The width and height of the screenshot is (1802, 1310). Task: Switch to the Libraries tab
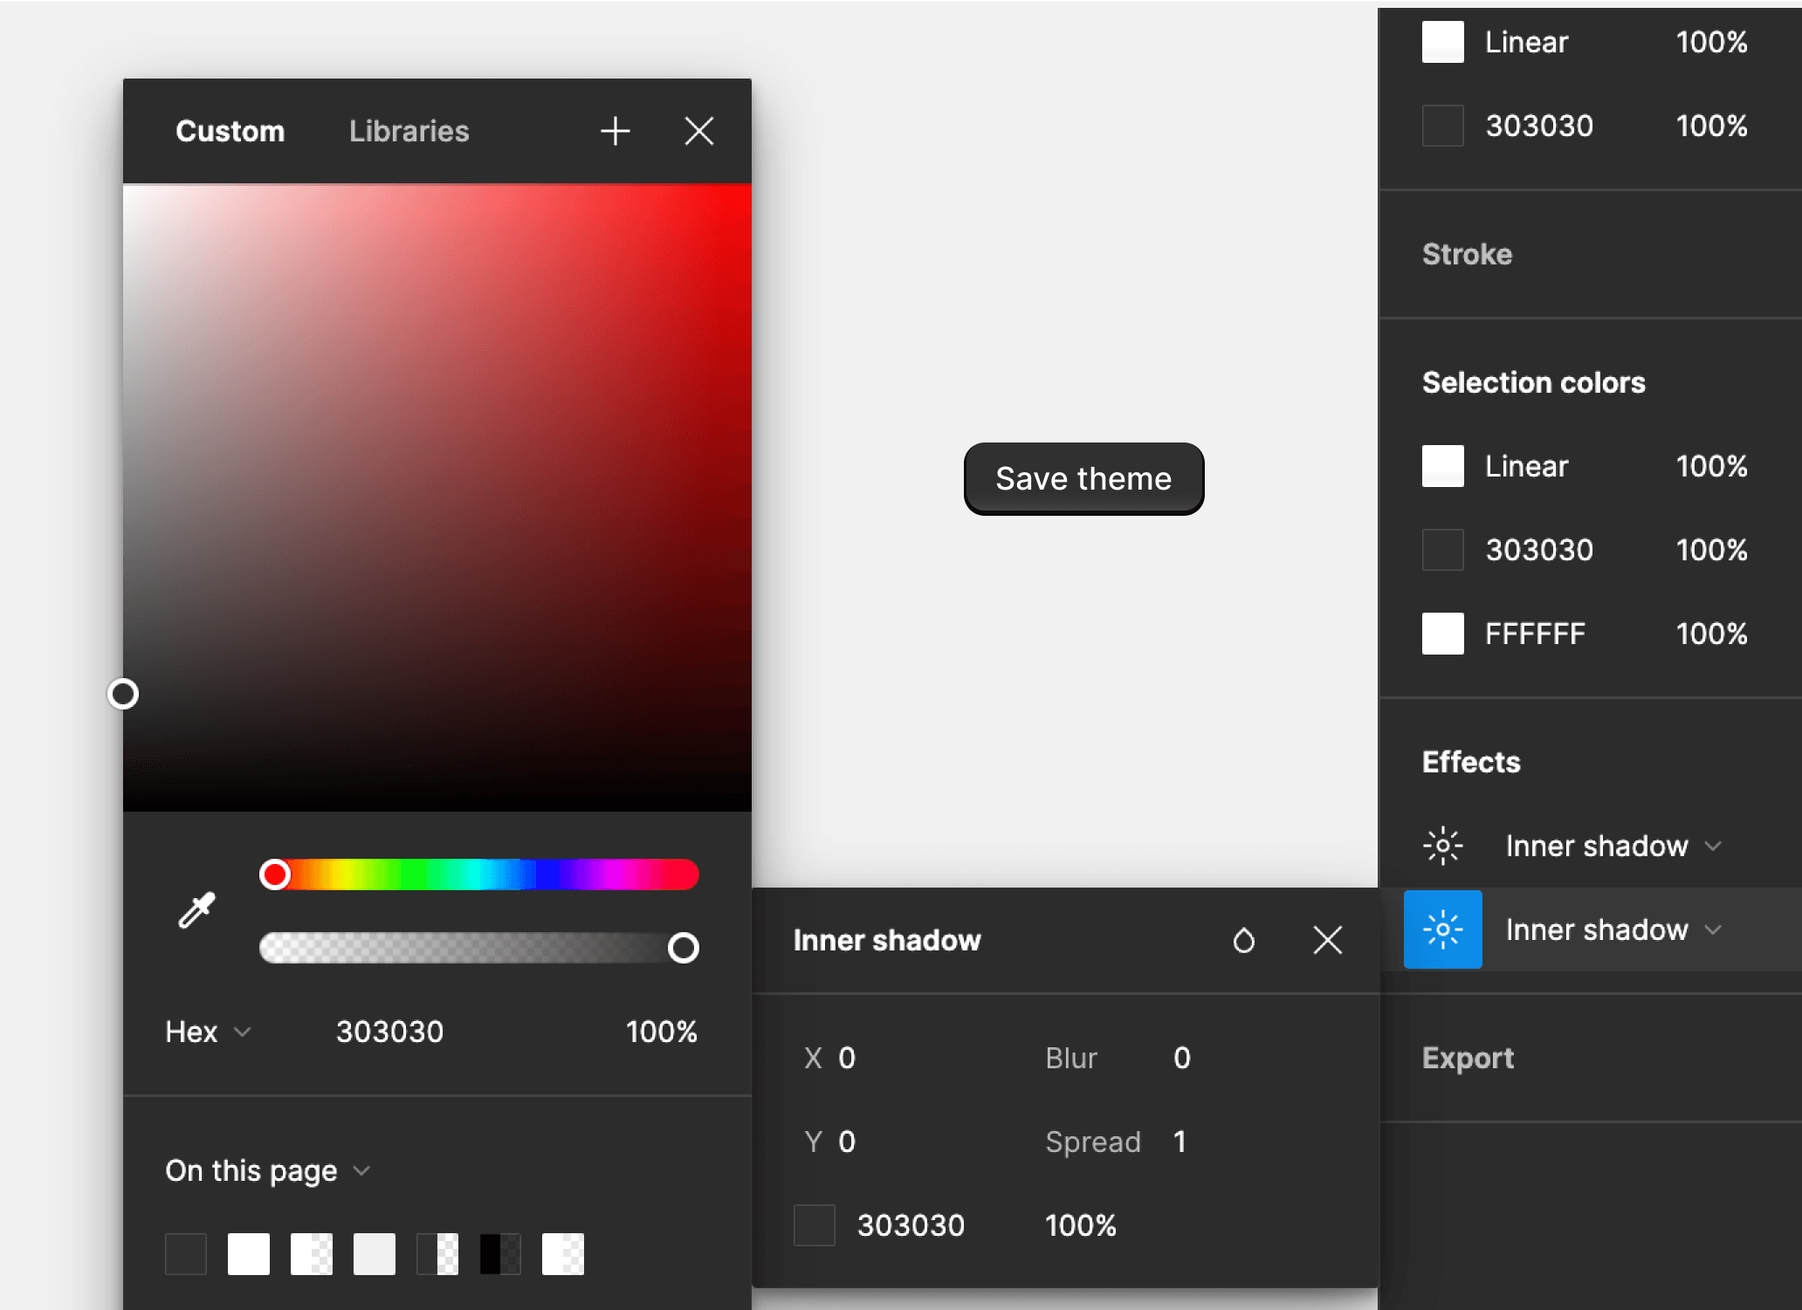tap(409, 131)
